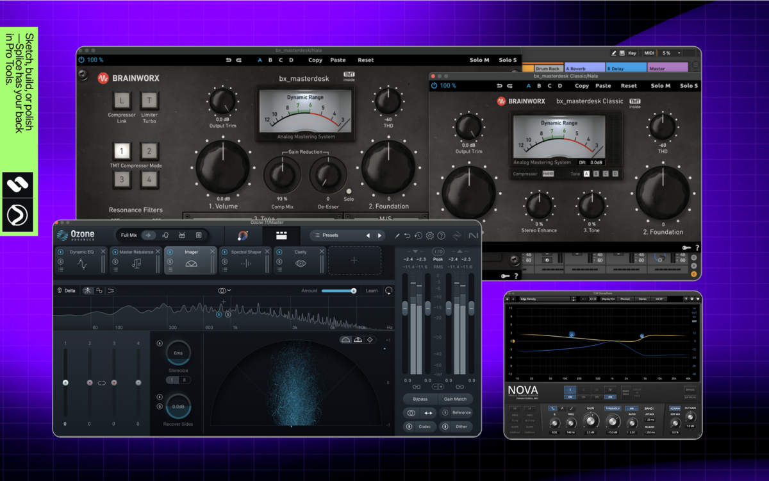Click the Clarity module eye icon
The image size is (769, 481).
tap(300, 262)
